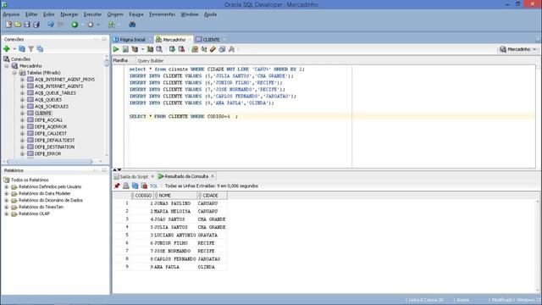542x305 pixels.
Task: Click the Conexões panel horizontal scrollbar
Action: coord(49,162)
